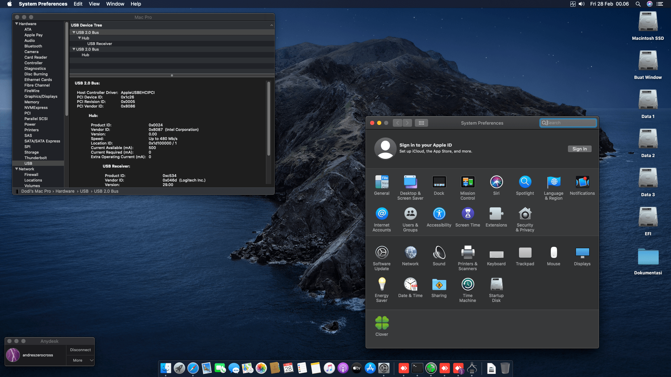Go forward in System Preferences
This screenshot has width=671, height=377.
(x=407, y=123)
